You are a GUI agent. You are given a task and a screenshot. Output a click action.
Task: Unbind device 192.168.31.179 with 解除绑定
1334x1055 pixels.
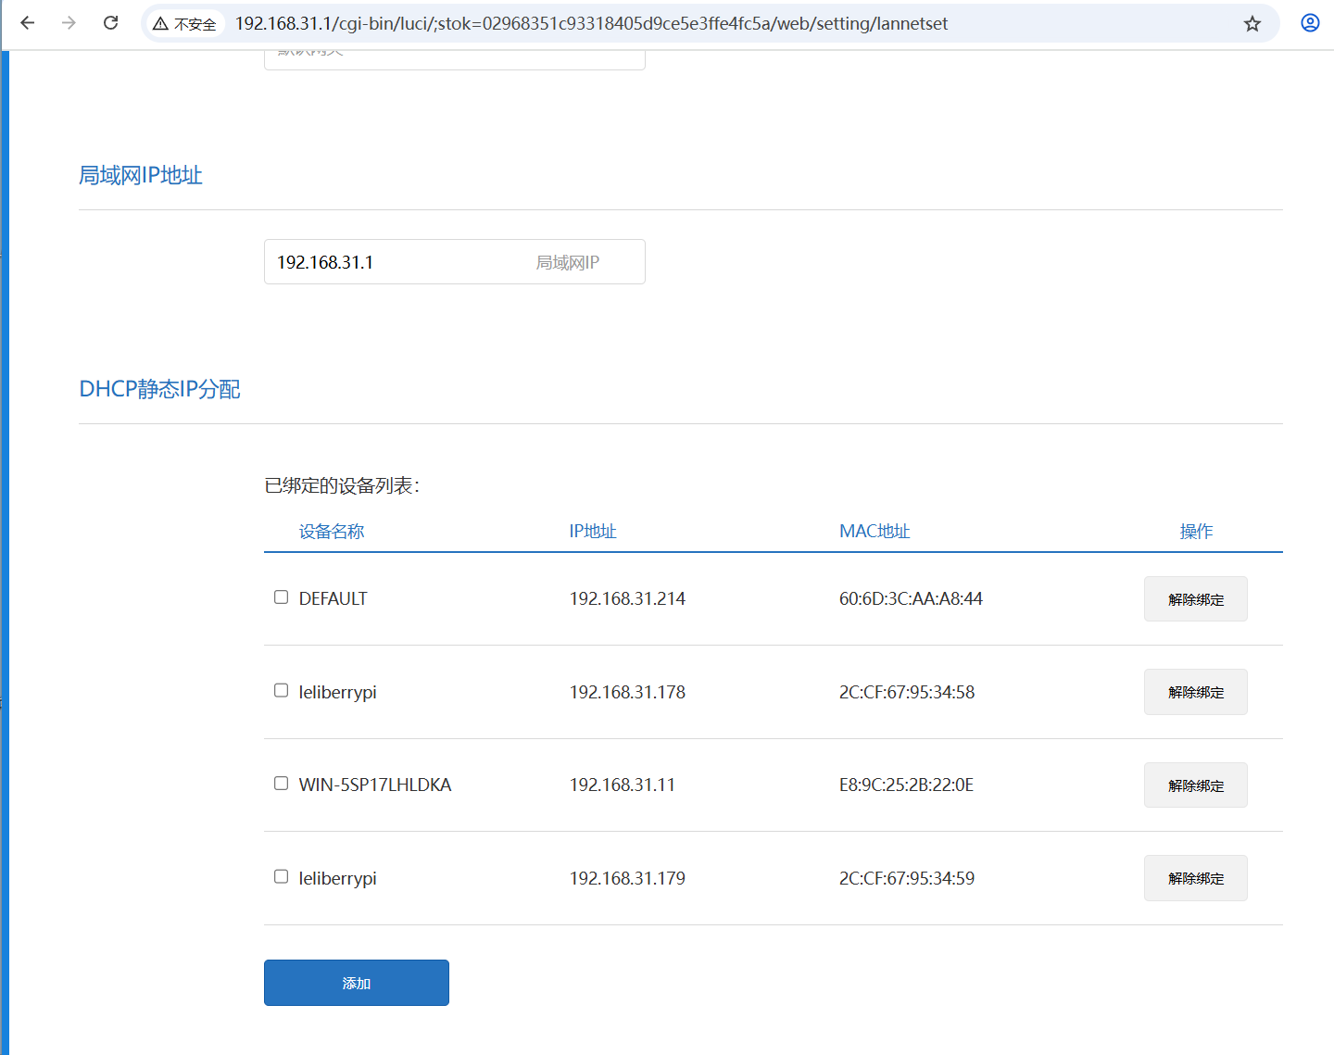pyautogui.click(x=1195, y=878)
